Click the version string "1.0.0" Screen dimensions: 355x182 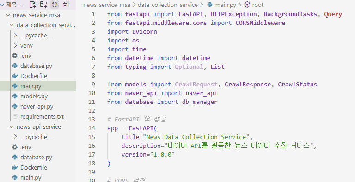(162, 155)
